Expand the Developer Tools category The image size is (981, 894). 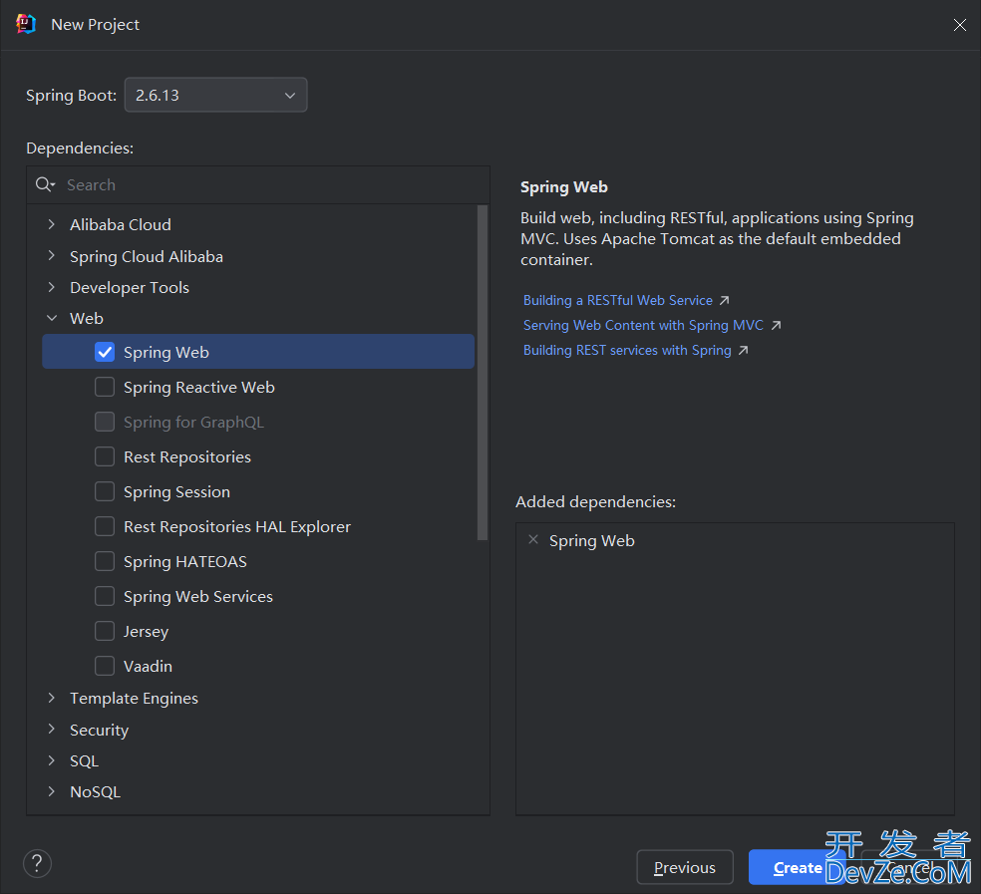pyautogui.click(x=51, y=287)
